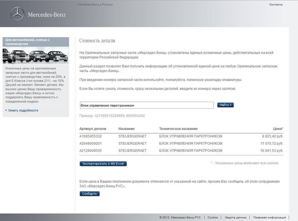Click the technical name in the A2049009201 row
The image size is (298, 221).
(191, 143)
